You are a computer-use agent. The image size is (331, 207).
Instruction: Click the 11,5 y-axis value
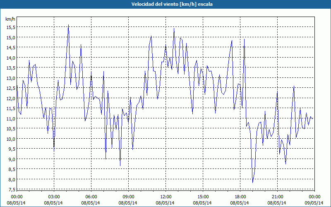coord(11,108)
